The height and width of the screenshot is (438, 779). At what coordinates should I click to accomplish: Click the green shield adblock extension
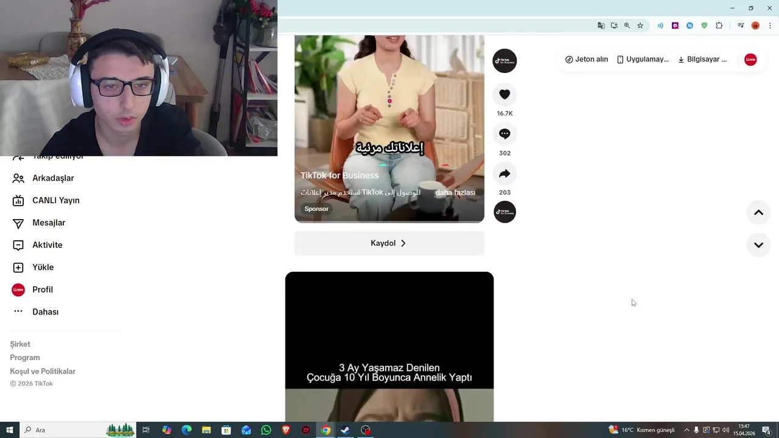(704, 26)
